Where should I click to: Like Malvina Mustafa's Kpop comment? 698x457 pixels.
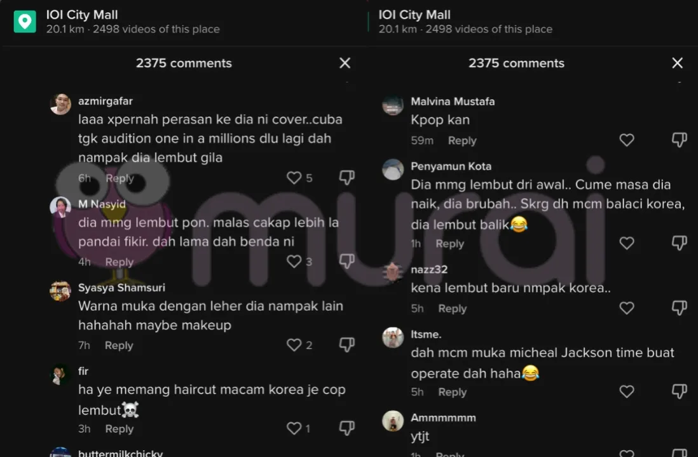(x=627, y=140)
